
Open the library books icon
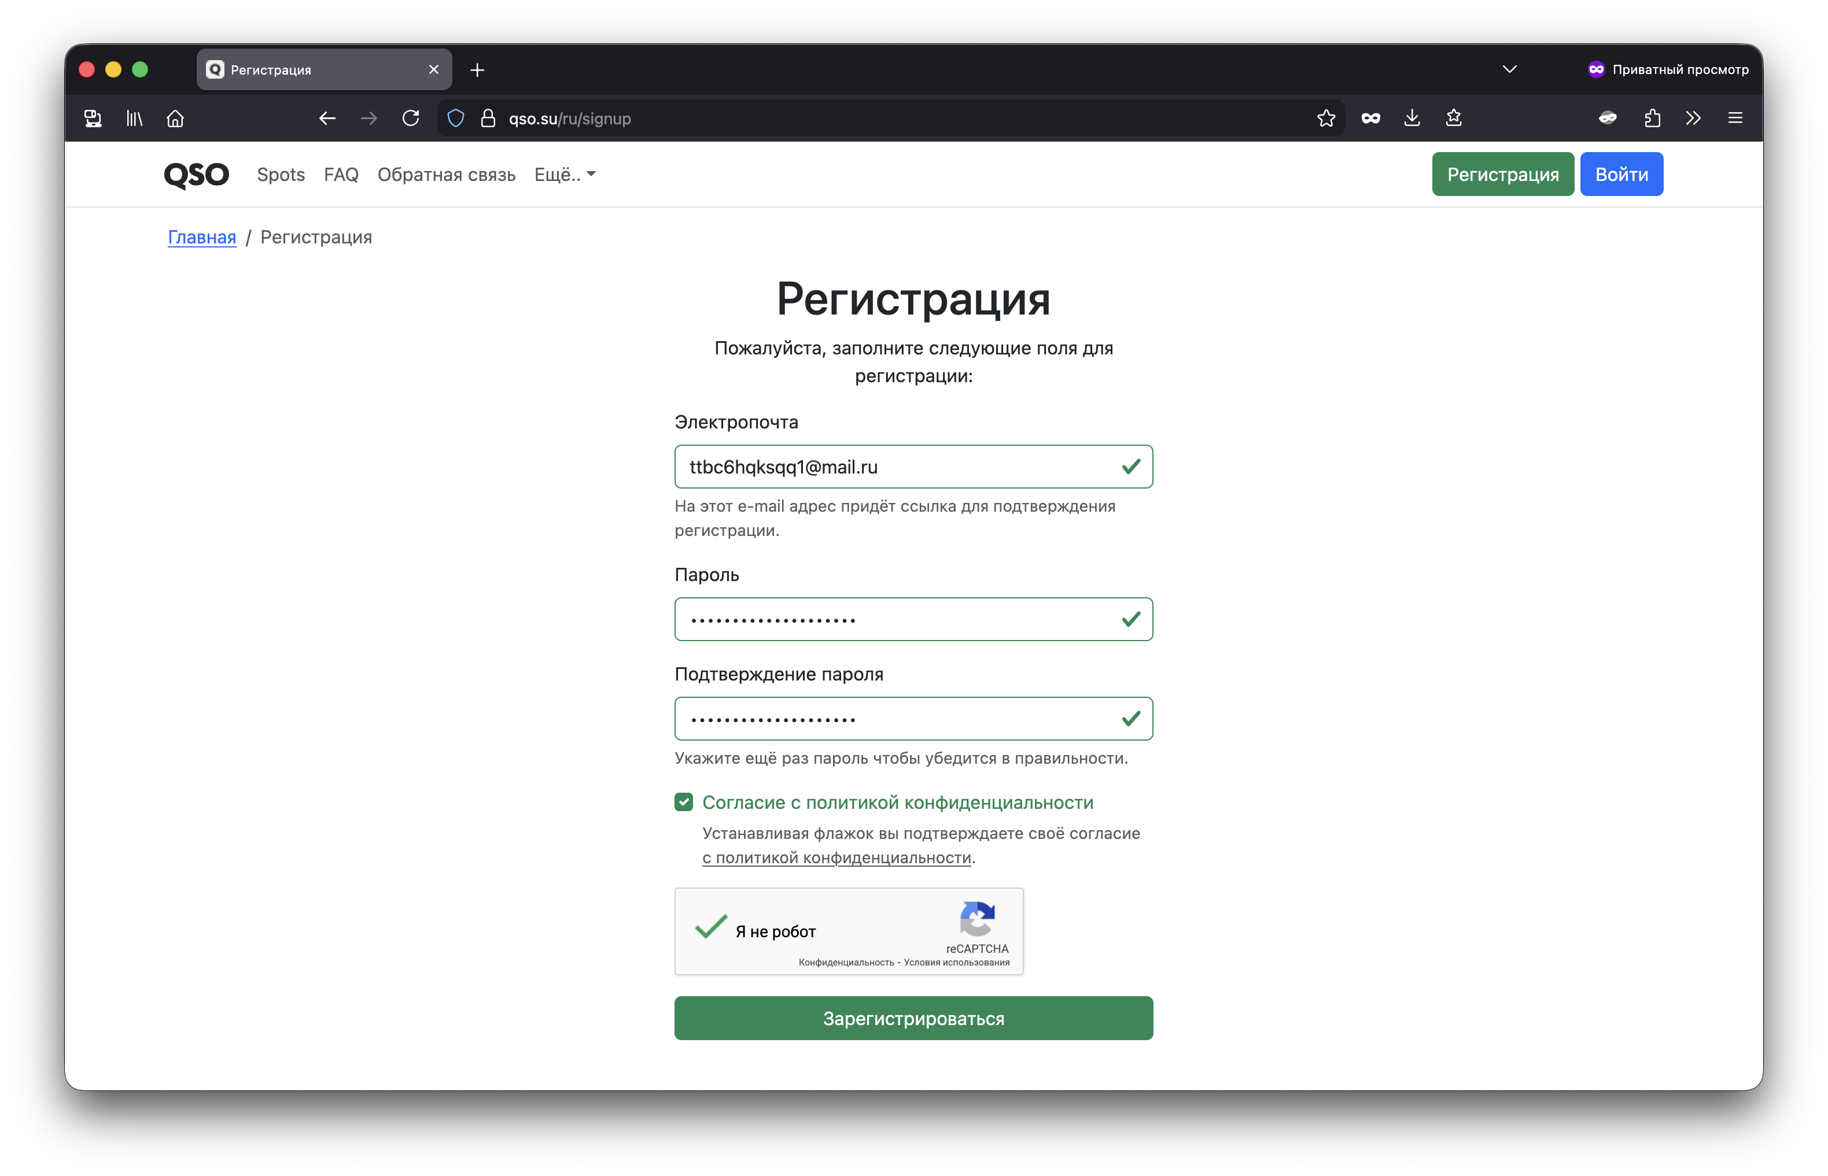[134, 119]
